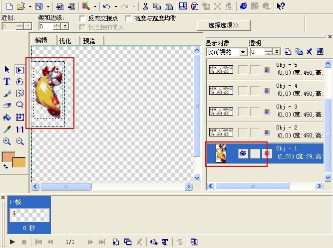This screenshot has height=248, width=333.
Task: Click the background color swatch
Action: click(19, 163)
